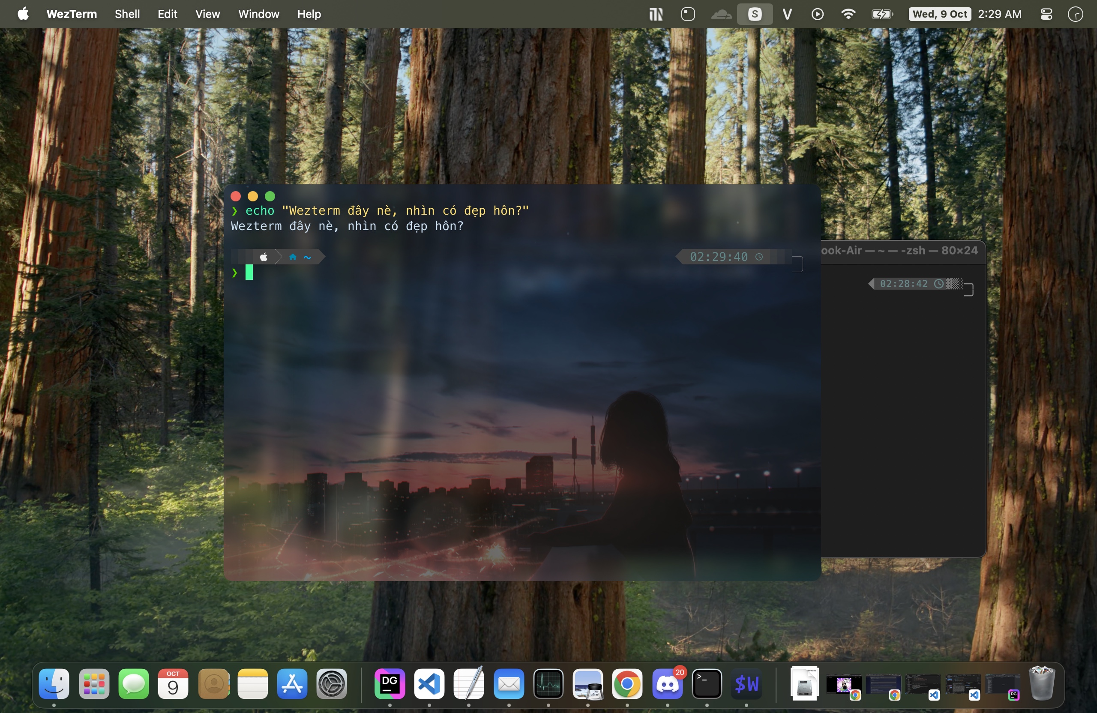Viewport: 1097px width, 713px height.
Task: Open the battery status menu
Action: (882, 14)
